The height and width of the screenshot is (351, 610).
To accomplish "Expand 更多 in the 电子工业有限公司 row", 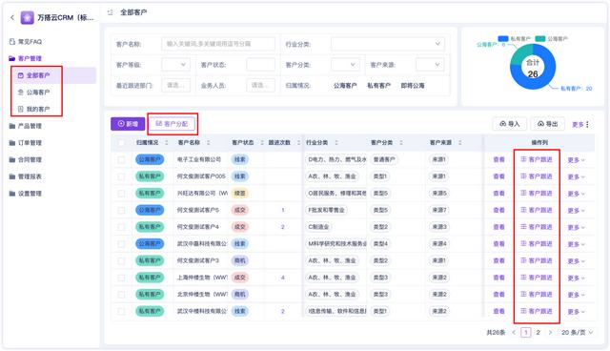I will (576, 160).
